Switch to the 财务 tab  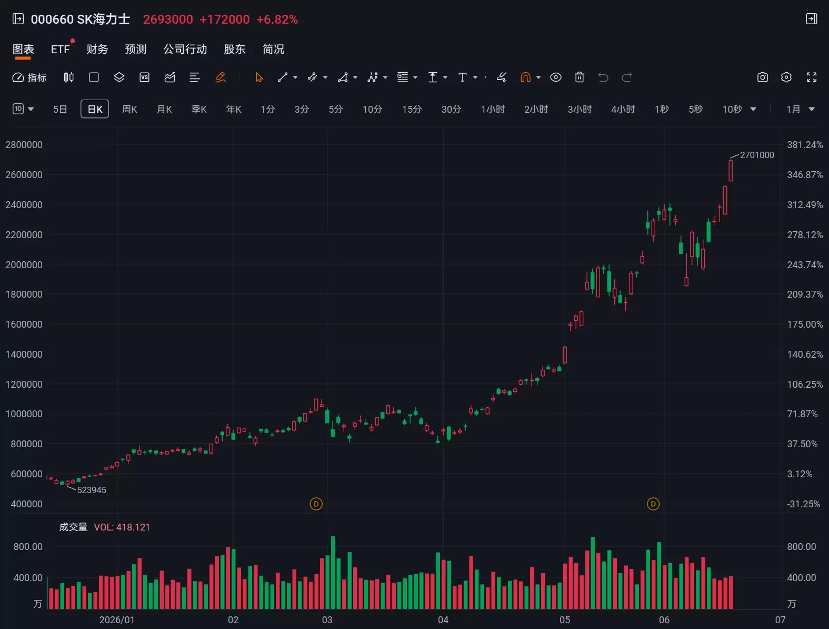tap(97, 49)
